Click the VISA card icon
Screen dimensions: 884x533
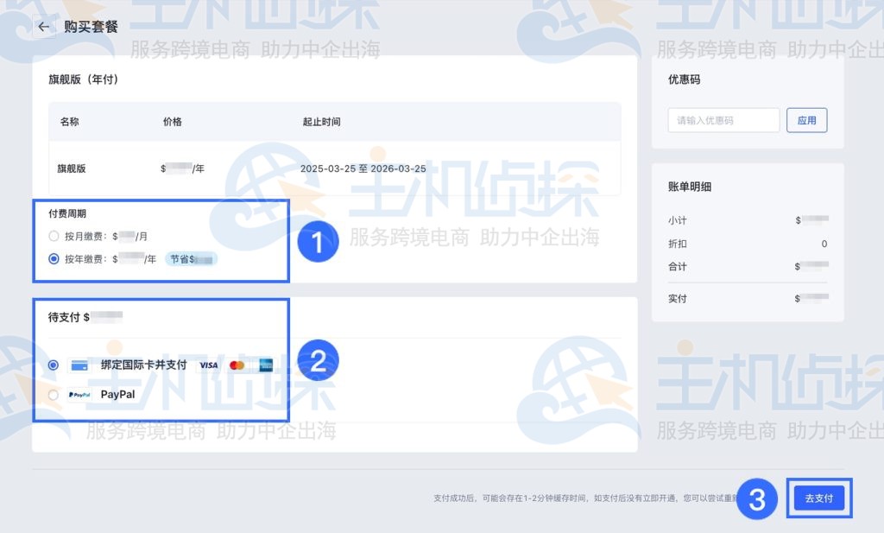click(x=207, y=365)
